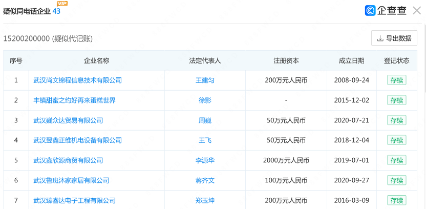Open 武汉鑫欣源商贸有限公司 company link
Image resolution: width=426 pixels, height=209 pixels.
68,160
